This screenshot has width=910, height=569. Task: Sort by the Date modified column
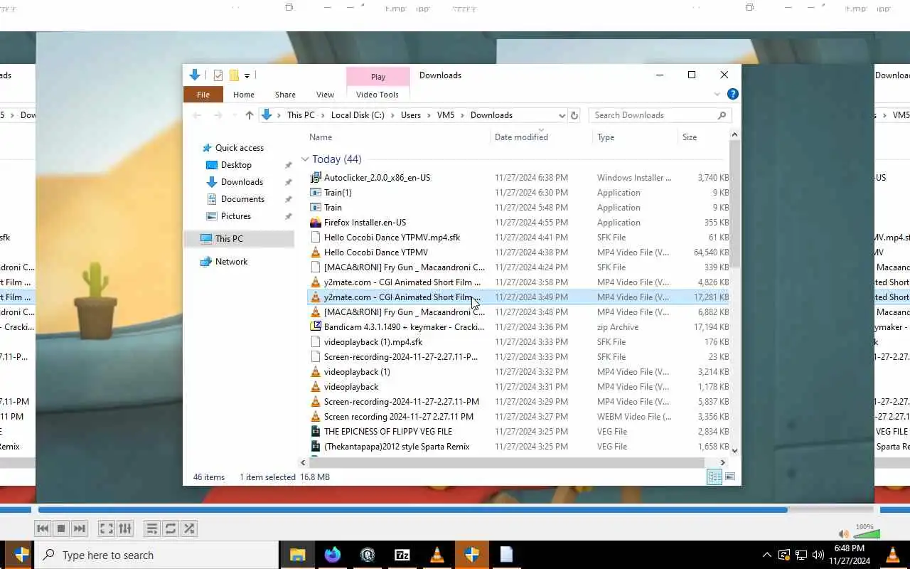point(521,137)
